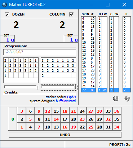Select red number 27 on the board
Image resolution: width=133 pixels, height=148 pixels.
tap(91, 111)
